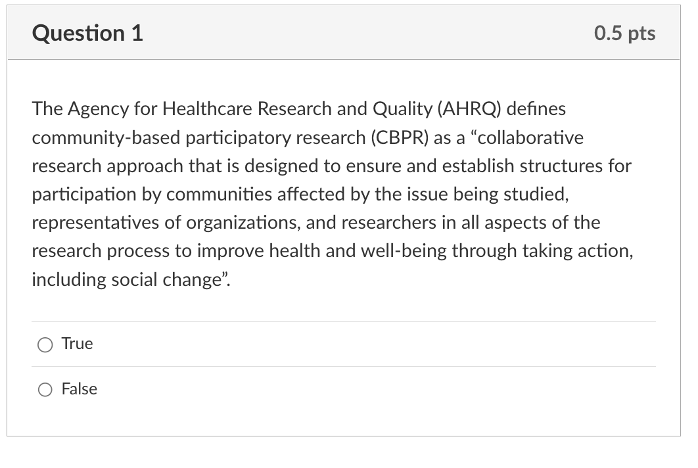Click the 'Question 1' heading
This screenshot has height=468, width=698.
87,34
